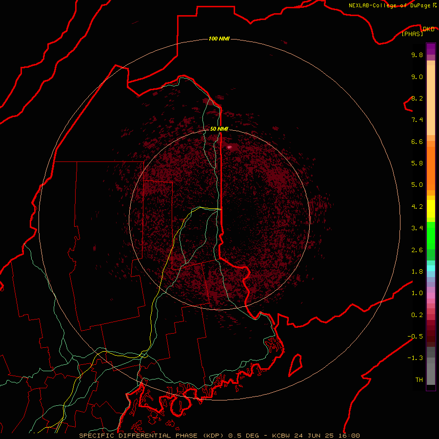
Task: Click the 5.8 color scale value
Action: click(417, 163)
